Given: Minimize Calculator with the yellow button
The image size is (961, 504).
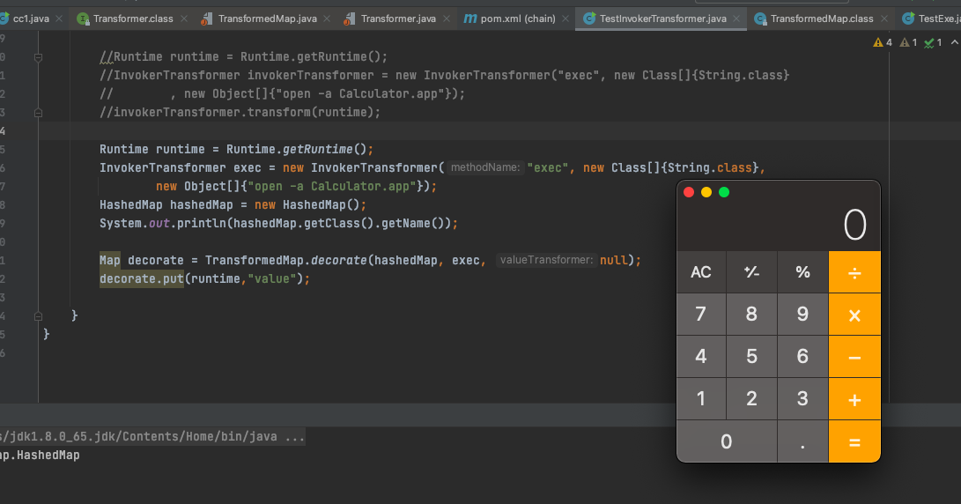Looking at the screenshot, I should [706, 193].
